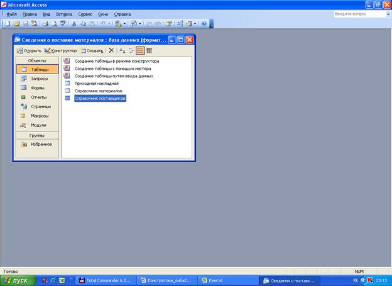The image size is (392, 286).
Task: Click the Создать button
Action: click(92, 51)
